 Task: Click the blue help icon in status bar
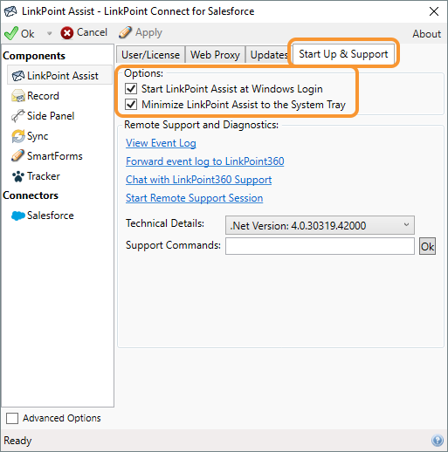coord(438,441)
